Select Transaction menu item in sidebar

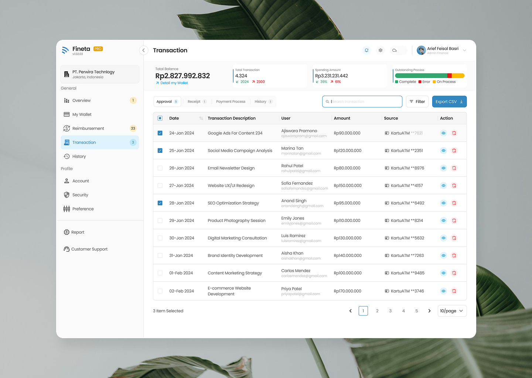tap(100, 142)
